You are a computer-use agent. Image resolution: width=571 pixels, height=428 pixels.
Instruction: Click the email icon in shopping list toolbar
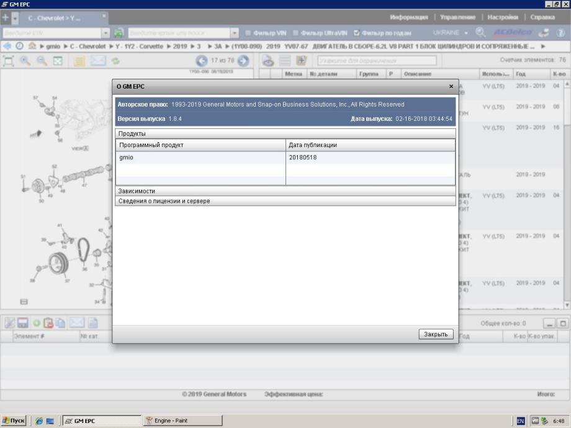76,323
